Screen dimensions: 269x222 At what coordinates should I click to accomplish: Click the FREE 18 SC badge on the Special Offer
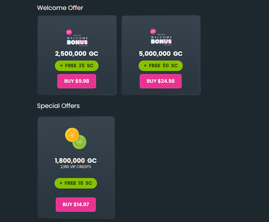coord(76,183)
